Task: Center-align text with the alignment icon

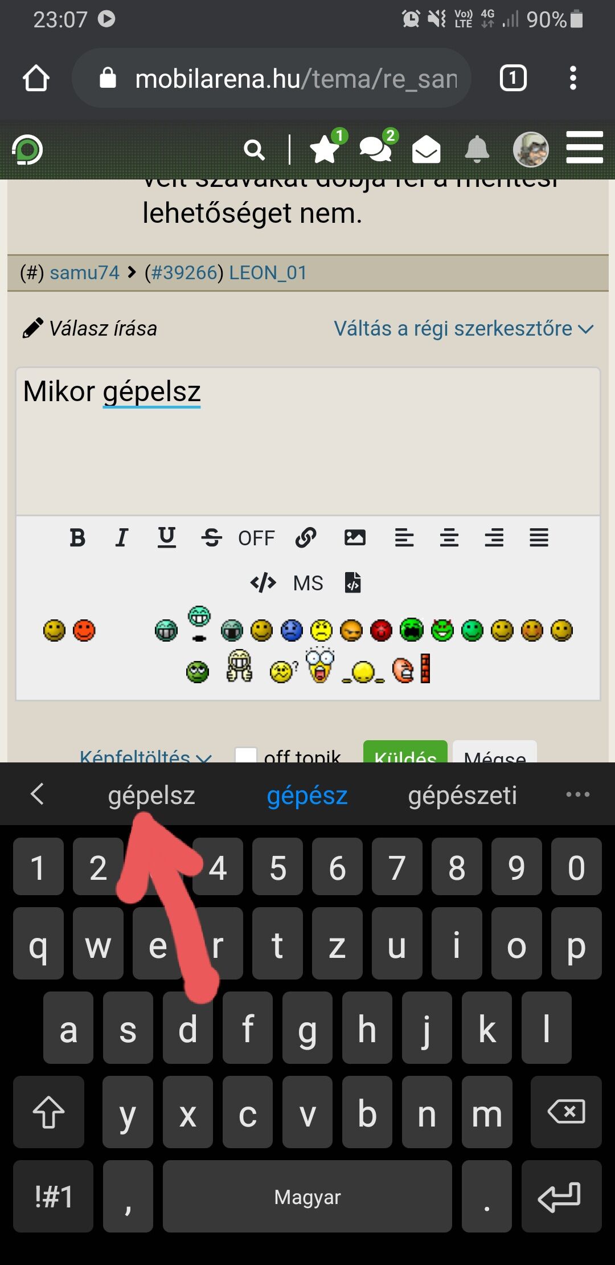Action: 449,537
